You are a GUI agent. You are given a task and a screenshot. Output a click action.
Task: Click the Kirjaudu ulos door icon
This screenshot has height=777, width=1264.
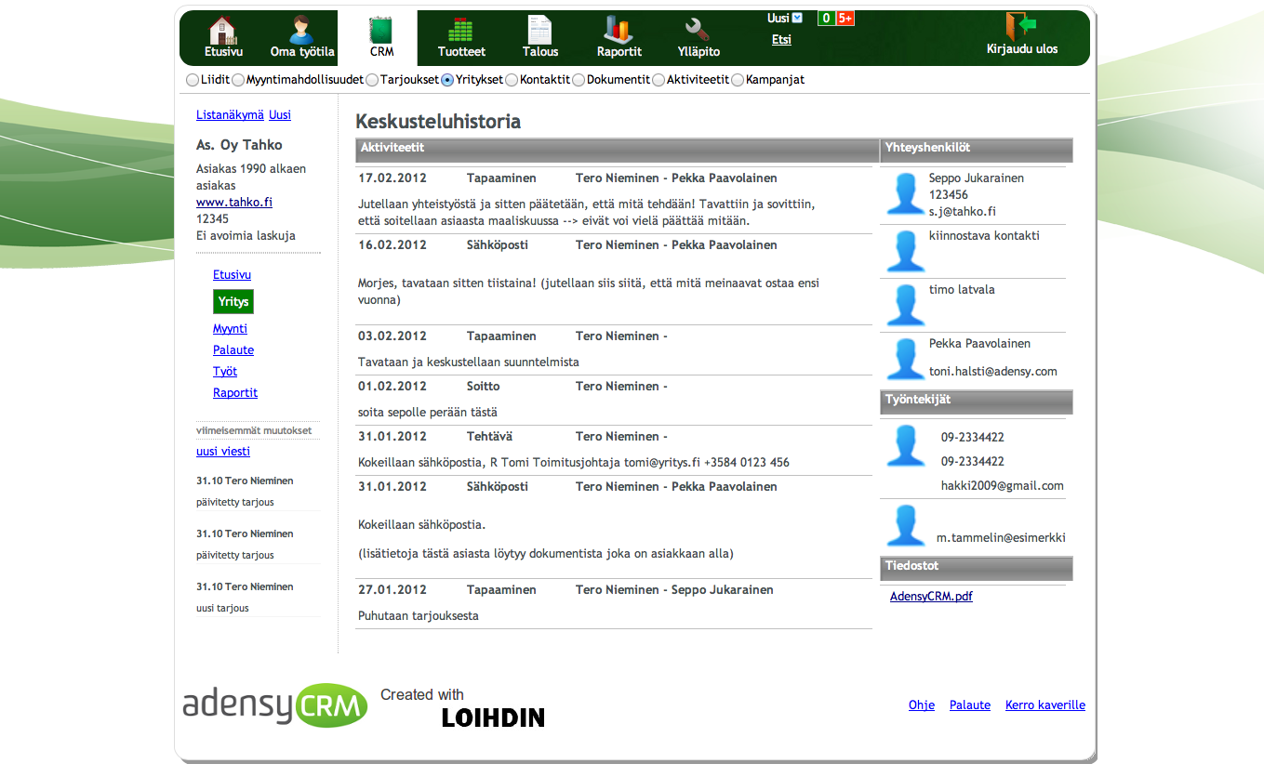[x=1021, y=26]
